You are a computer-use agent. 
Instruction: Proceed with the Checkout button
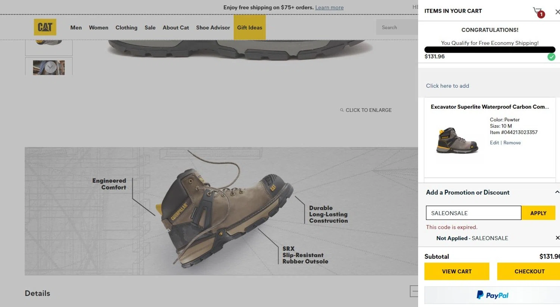(x=529, y=272)
